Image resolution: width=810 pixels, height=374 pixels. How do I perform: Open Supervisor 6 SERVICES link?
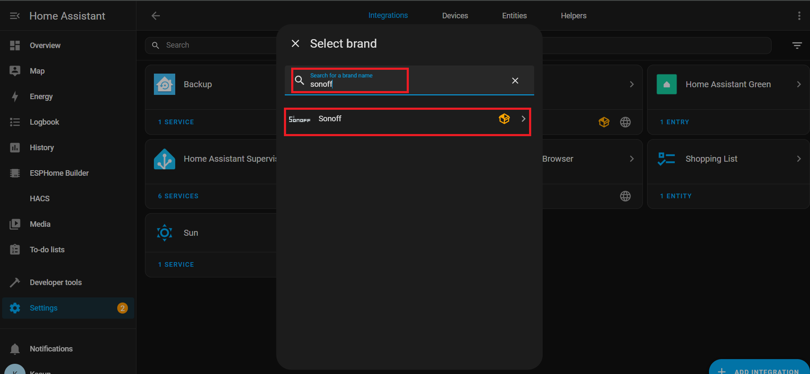(x=178, y=196)
